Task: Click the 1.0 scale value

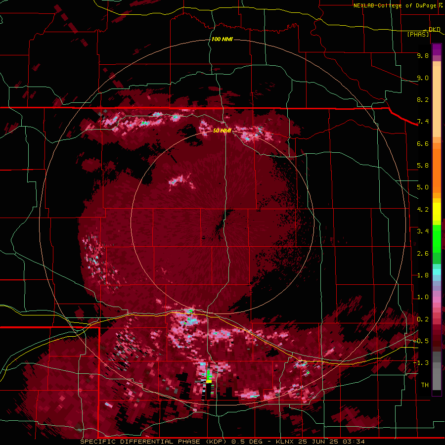Action: coord(423,297)
